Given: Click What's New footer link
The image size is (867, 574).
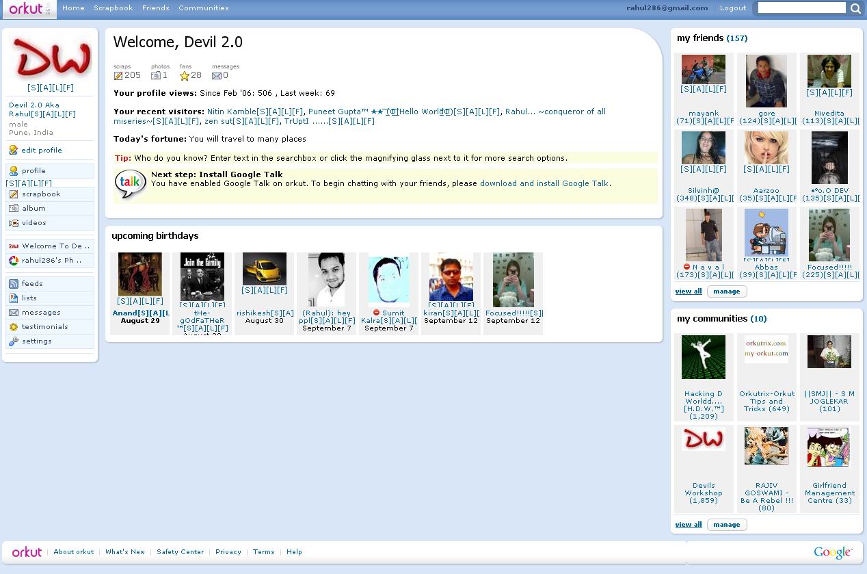Looking at the screenshot, I should (125, 552).
